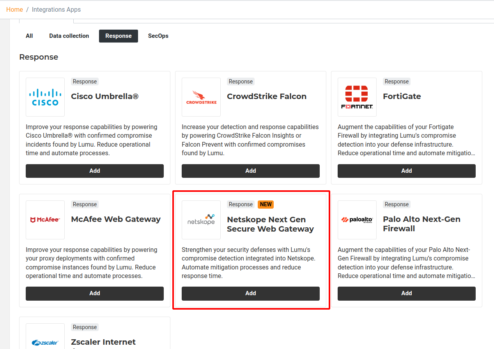Screen dimensions: 494x349
Task: Select the Response filter tab
Action: tap(119, 36)
